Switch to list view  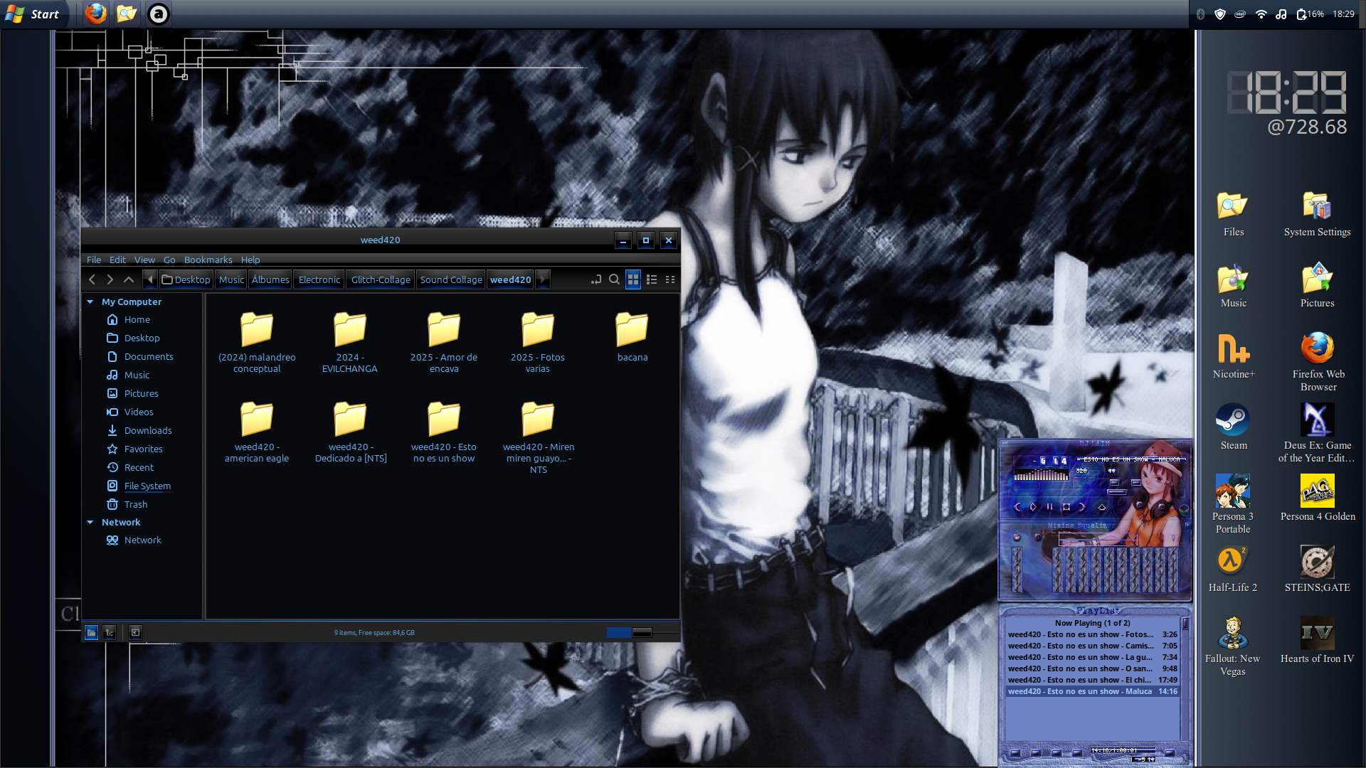pyautogui.click(x=652, y=279)
